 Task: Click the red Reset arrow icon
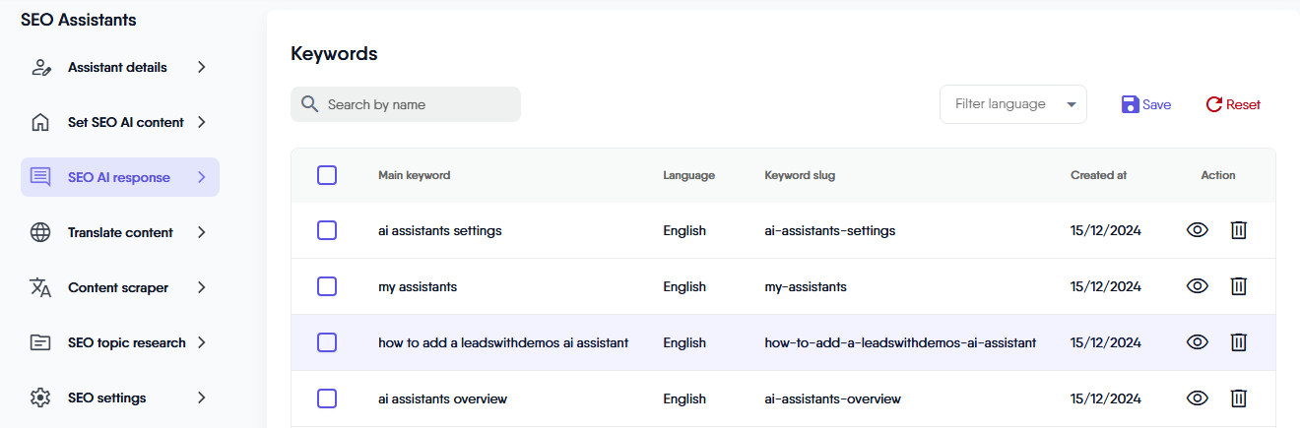(x=1213, y=104)
